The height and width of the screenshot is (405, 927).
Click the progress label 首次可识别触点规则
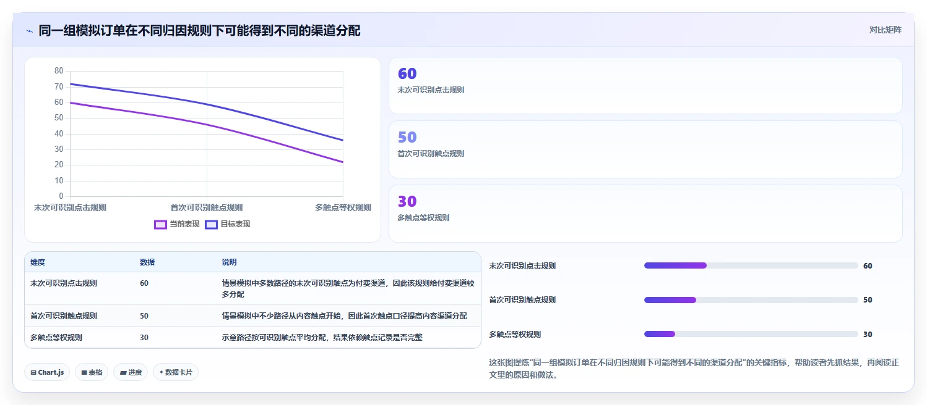tap(522, 300)
